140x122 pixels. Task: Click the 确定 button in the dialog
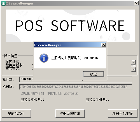[x=94, y=74]
